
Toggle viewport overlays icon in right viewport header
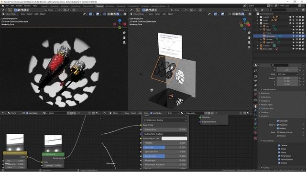click(222, 14)
